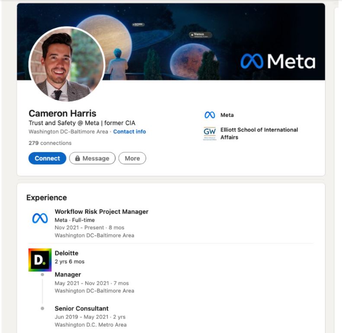Screen dimensions: 342x333
Task: Open the Contact info link
Action: (129, 132)
